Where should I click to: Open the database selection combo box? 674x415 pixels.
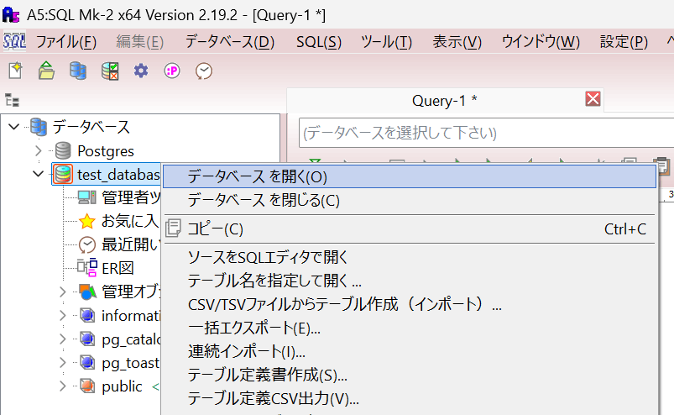(x=486, y=133)
